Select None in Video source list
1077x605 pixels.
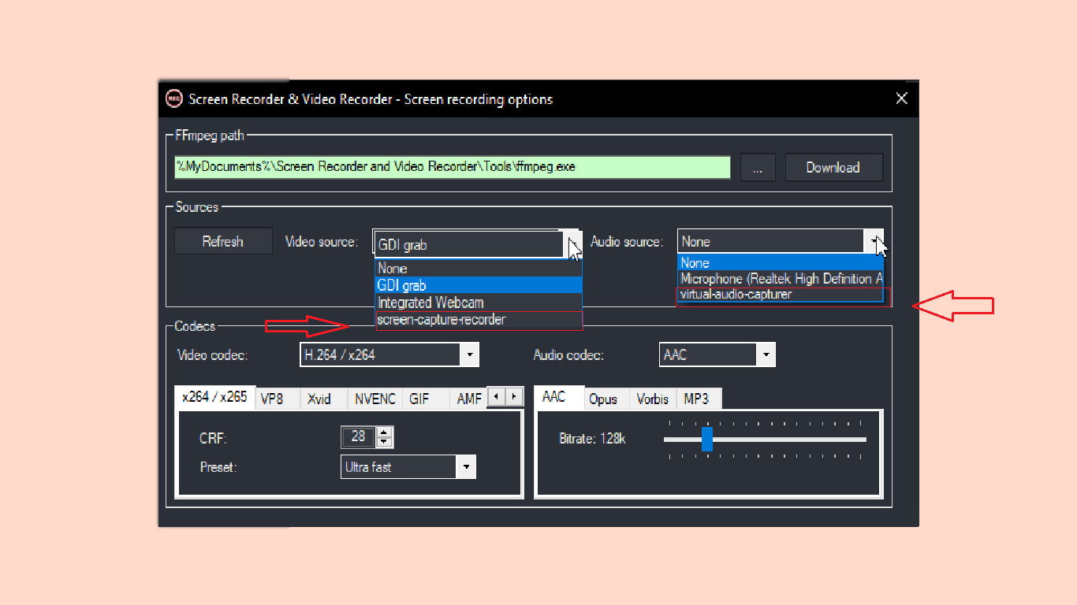point(479,269)
